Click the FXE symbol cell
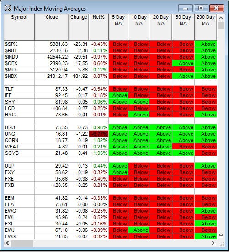The image size is (229, 252). [x=19, y=179]
